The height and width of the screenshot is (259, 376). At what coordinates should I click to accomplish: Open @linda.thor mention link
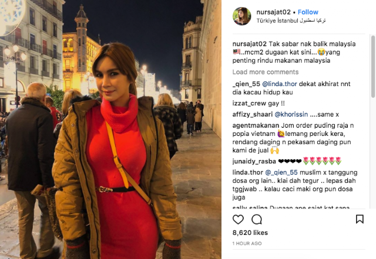280,84
